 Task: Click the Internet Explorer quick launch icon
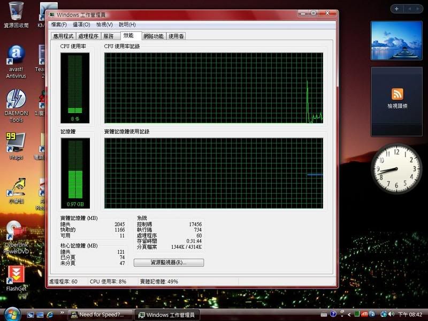point(51,315)
